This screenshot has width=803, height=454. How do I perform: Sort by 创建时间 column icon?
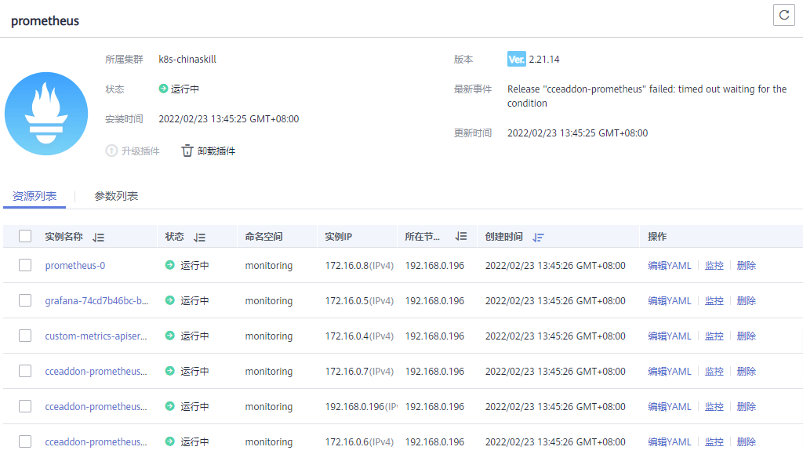coord(538,237)
